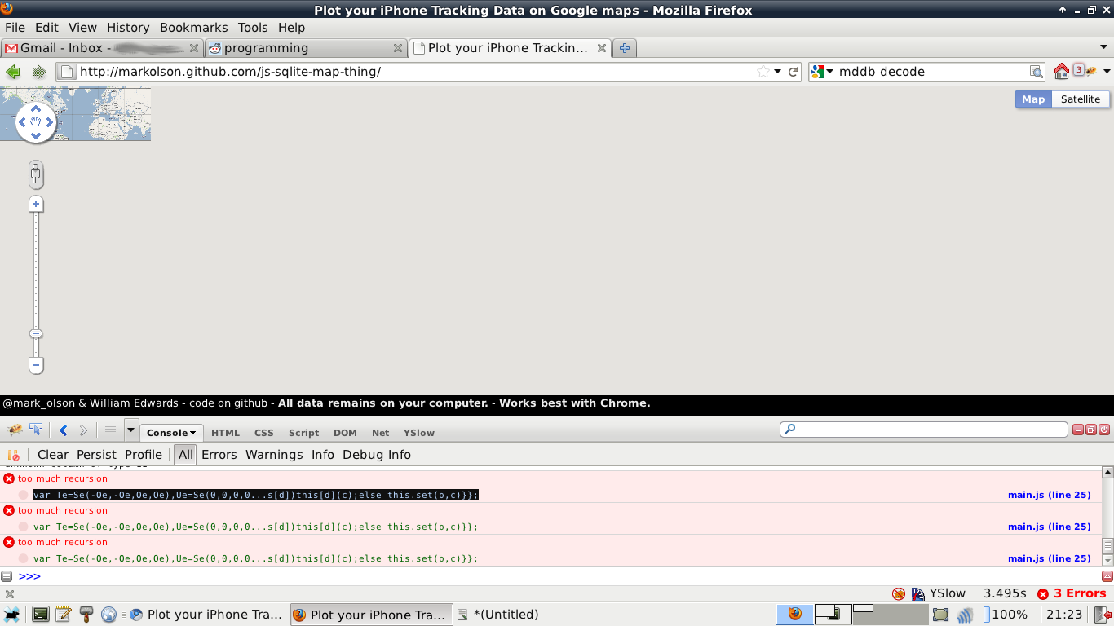1114x626 pixels.
Task: Switch to the DOM panel
Action: pyautogui.click(x=345, y=433)
